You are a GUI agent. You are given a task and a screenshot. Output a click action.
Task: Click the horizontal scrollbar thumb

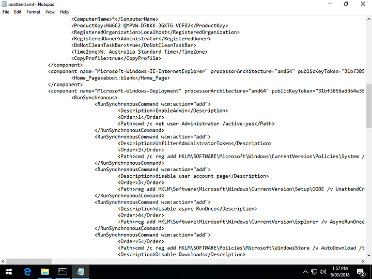tap(29, 261)
